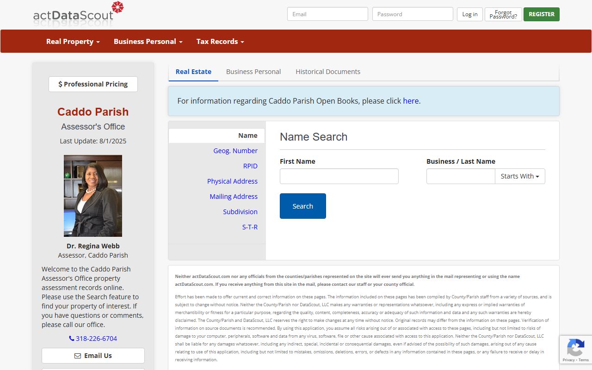This screenshot has width=592, height=370.
Task: Expand the Tax Records menu
Action: (x=220, y=42)
